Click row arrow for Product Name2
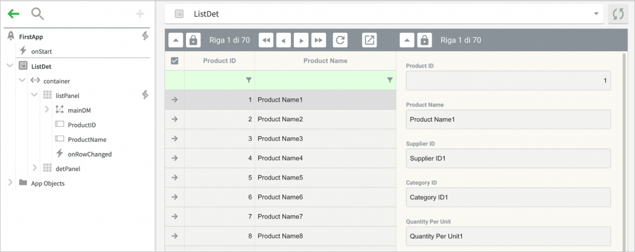Screen dimensions: 635x252 (174, 119)
